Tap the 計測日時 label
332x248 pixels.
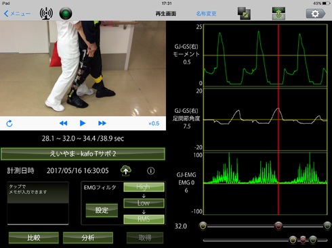pos(21,171)
